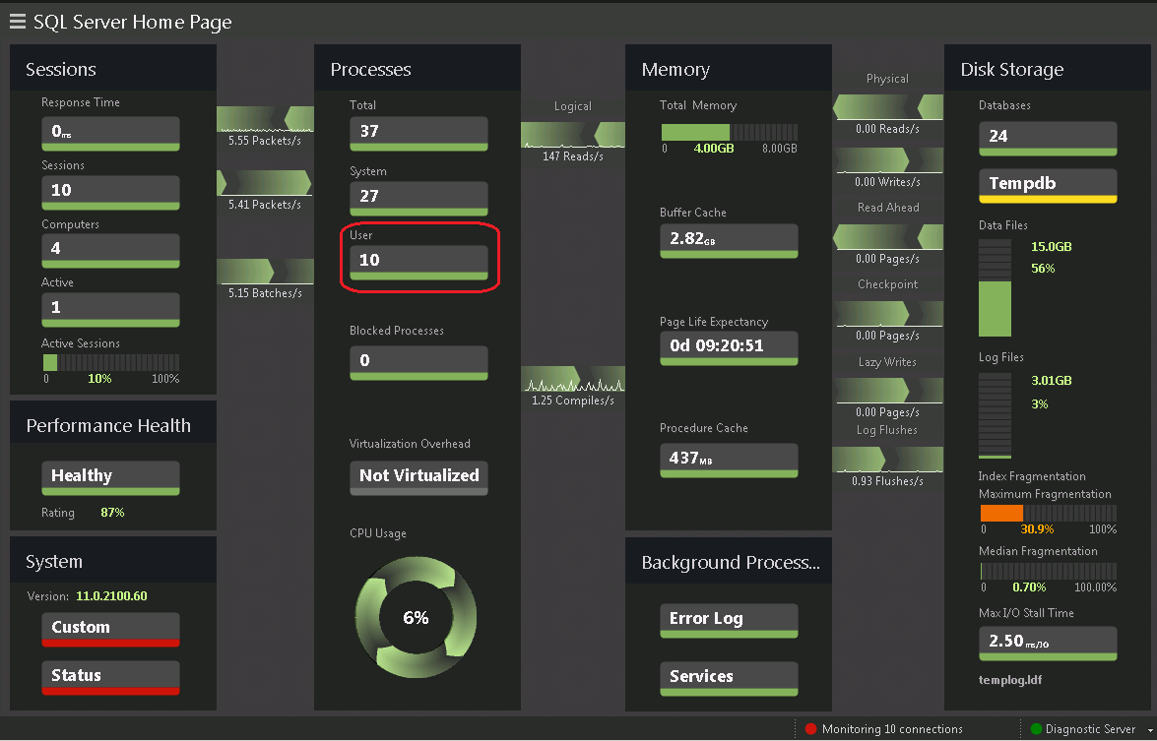Open the Services tile

pos(729,678)
